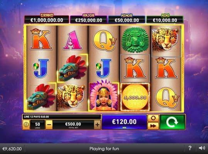Click the €9,620.00 balance display
The height and width of the screenshot is (154, 208).
coord(12,149)
